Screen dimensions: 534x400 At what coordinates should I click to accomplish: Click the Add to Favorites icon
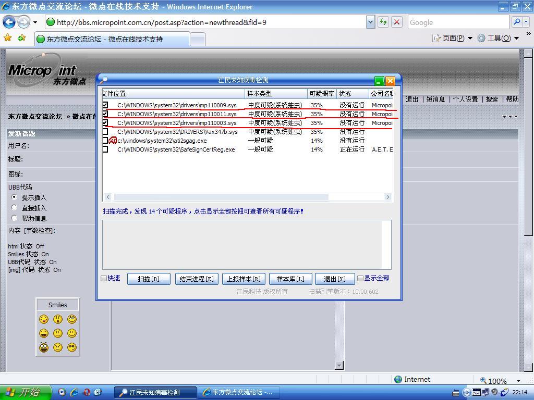22,37
